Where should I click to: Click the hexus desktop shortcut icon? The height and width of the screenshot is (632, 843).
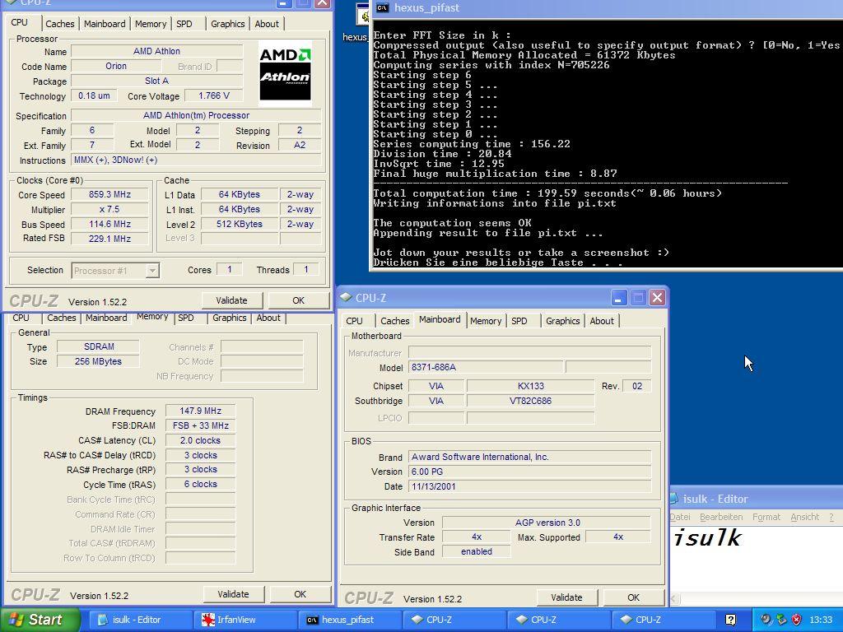(x=364, y=15)
